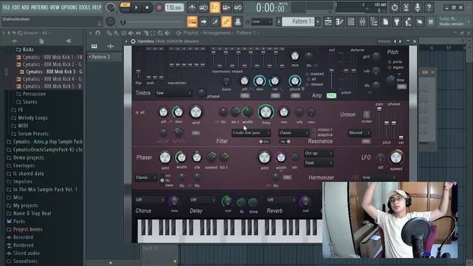Open the PATTERNS menu
473x266 pixels.
(39, 7)
